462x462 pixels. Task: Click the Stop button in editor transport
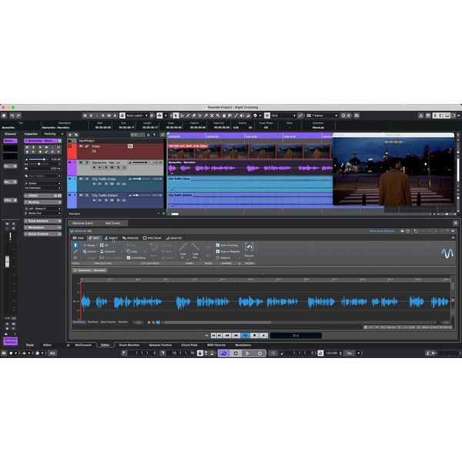tap(254, 335)
